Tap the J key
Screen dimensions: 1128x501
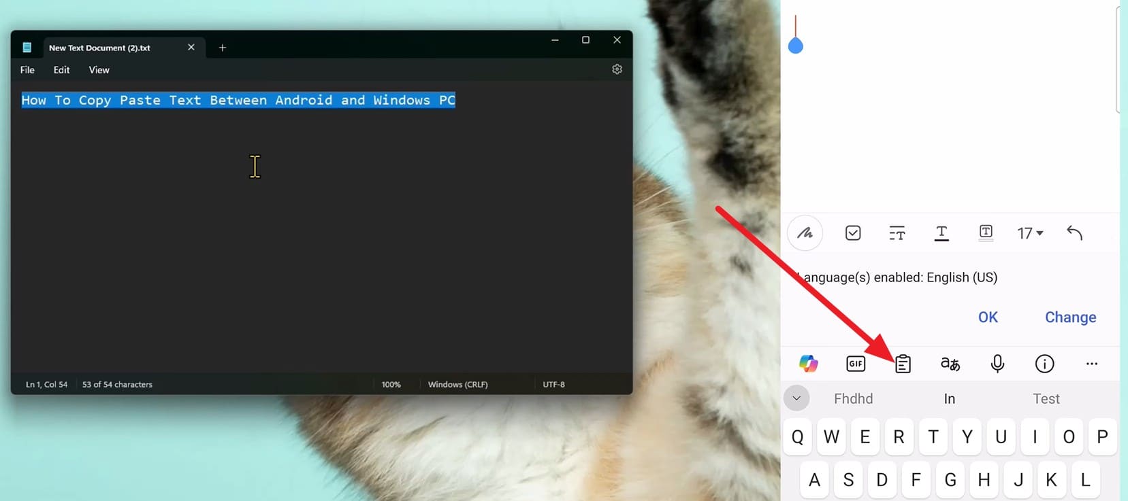click(x=1018, y=480)
